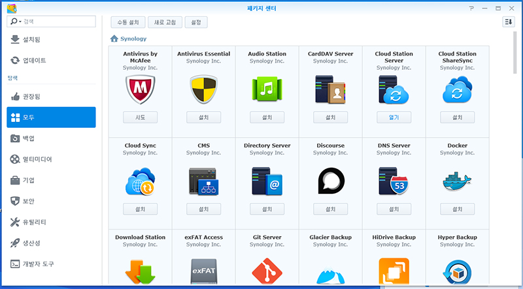Image resolution: width=523 pixels, height=289 pixels.
Task: Select the 권장됨 recommended category
Action: click(x=51, y=97)
